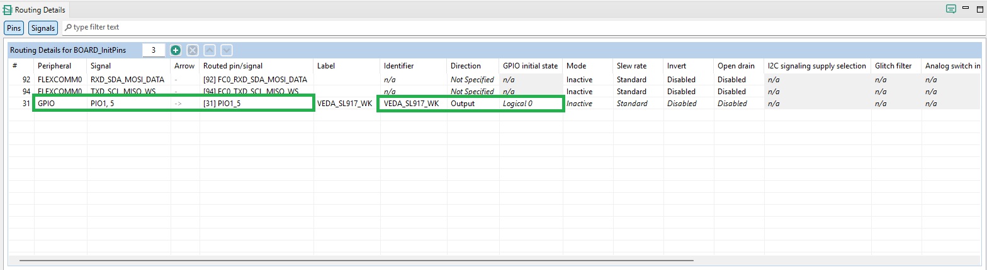Viewport: 987px width, 270px height.
Task: Minimize the Routing Details view
Action: click(x=966, y=7)
